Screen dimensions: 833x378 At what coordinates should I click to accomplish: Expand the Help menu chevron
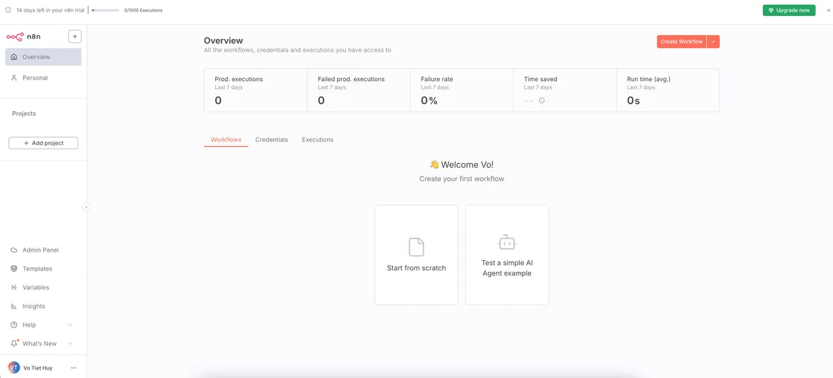click(x=70, y=325)
